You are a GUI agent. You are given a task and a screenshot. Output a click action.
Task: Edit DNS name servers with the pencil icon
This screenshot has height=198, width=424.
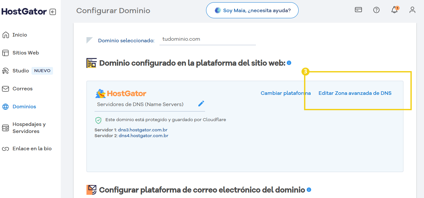201,103
